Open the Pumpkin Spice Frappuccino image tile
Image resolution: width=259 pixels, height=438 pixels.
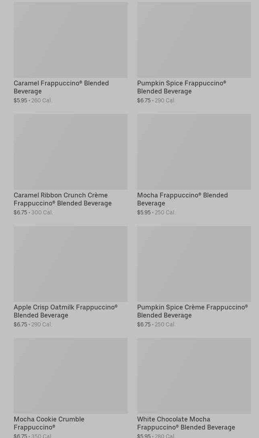pos(194,39)
